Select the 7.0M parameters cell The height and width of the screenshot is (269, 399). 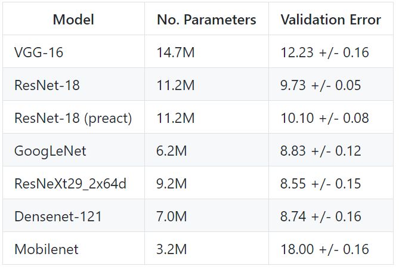172,217
